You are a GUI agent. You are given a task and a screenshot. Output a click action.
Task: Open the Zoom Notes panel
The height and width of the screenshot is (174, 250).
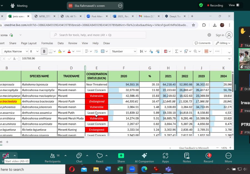point(187,156)
